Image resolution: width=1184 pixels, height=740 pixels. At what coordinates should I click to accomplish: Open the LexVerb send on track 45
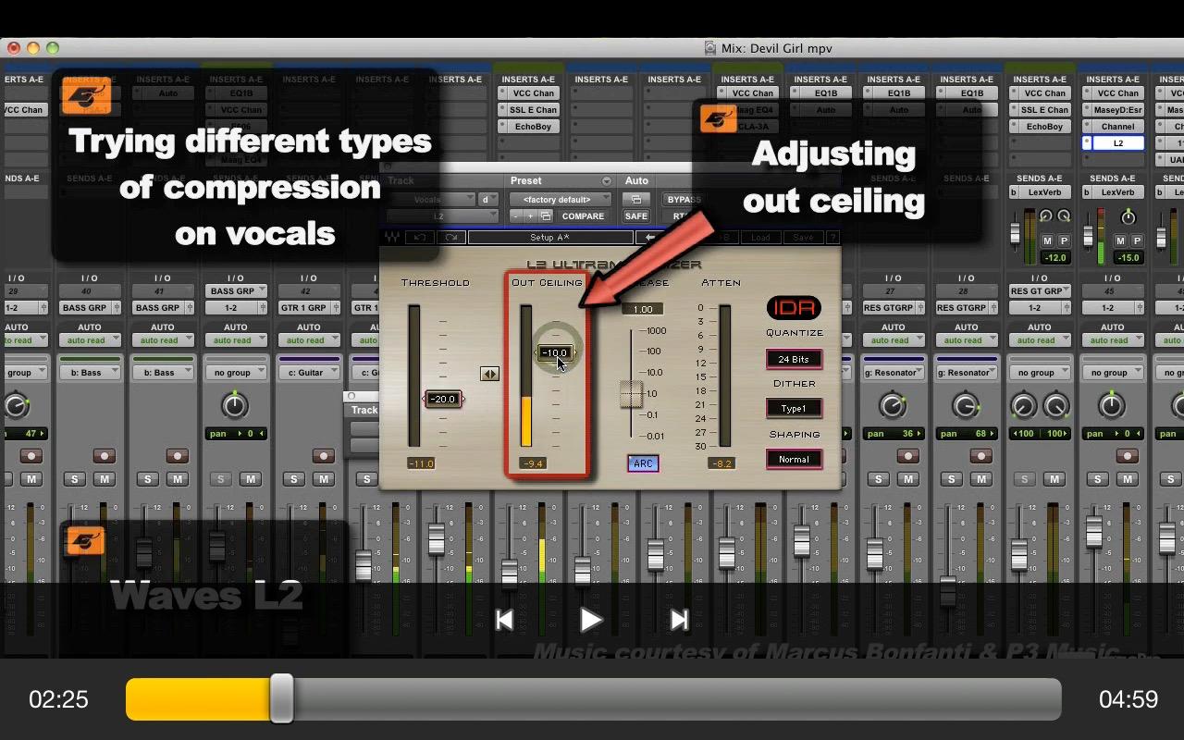point(1118,192)
